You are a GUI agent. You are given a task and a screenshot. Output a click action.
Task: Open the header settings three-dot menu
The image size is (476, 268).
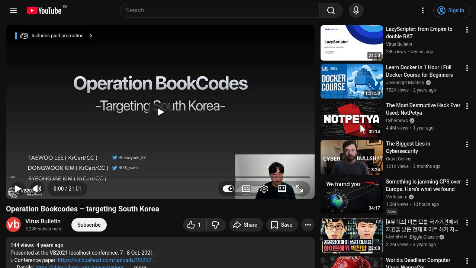pyautogui.click(x=423, y=10)
